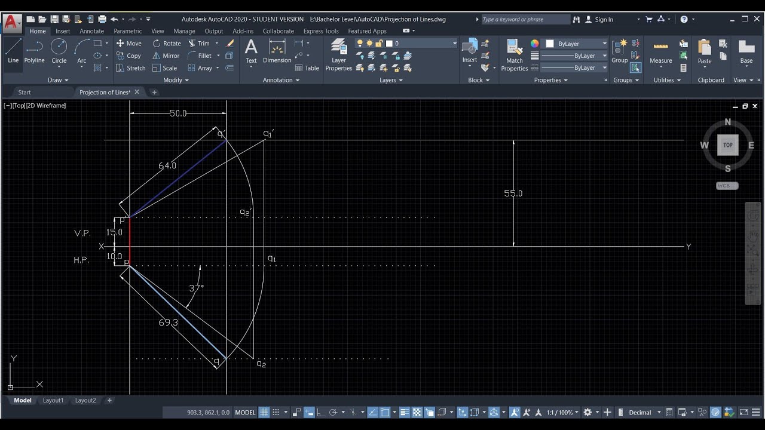Add a new drawing tab
This screenshot has width=765, height=430.
click(154, 92)
